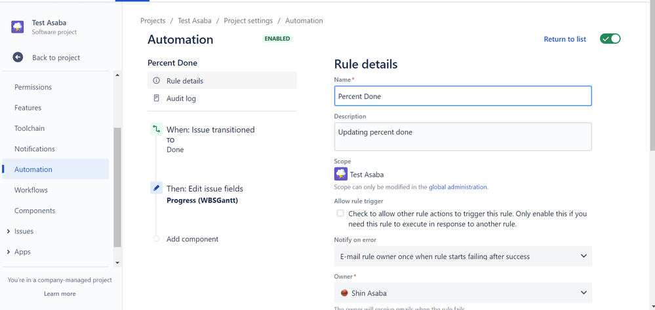Go to Project settings breadcrumb
Screen dimensions: 655x310
click(248, 20)
